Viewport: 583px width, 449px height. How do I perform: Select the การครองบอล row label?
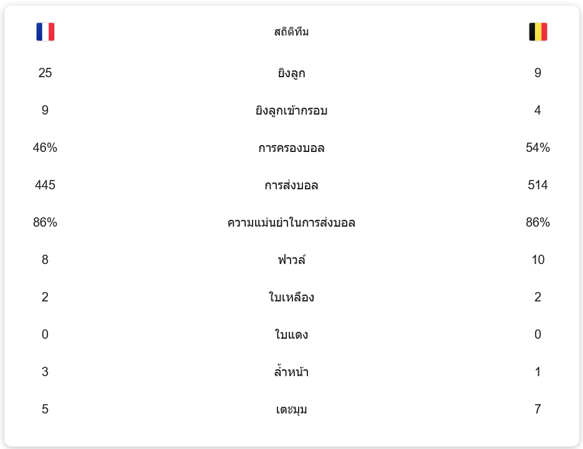[x=291, y=148]
